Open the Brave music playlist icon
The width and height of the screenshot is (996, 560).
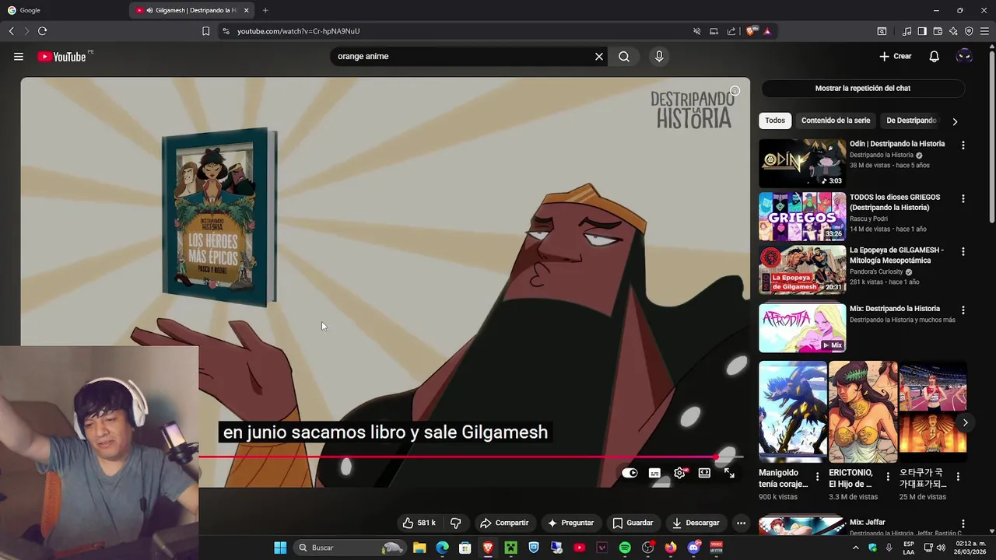(x=907, y=31)
